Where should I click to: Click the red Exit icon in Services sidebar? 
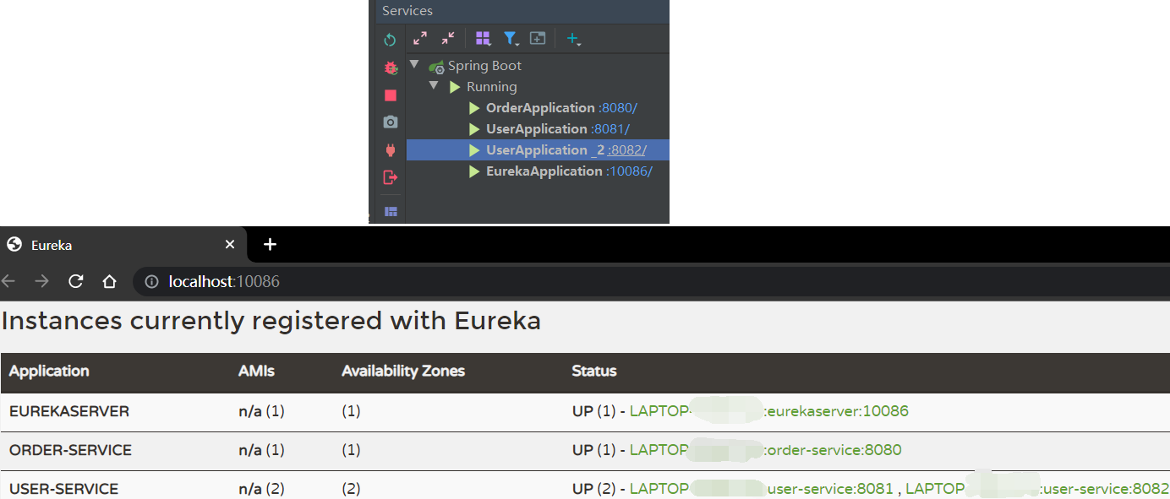pos(390,177)
